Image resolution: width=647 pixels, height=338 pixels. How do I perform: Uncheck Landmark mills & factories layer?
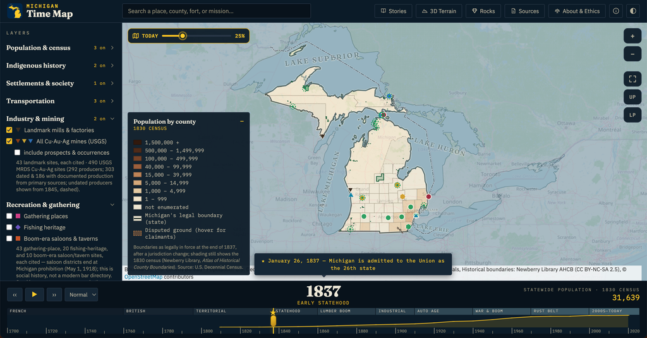click(x=9, y=130)
